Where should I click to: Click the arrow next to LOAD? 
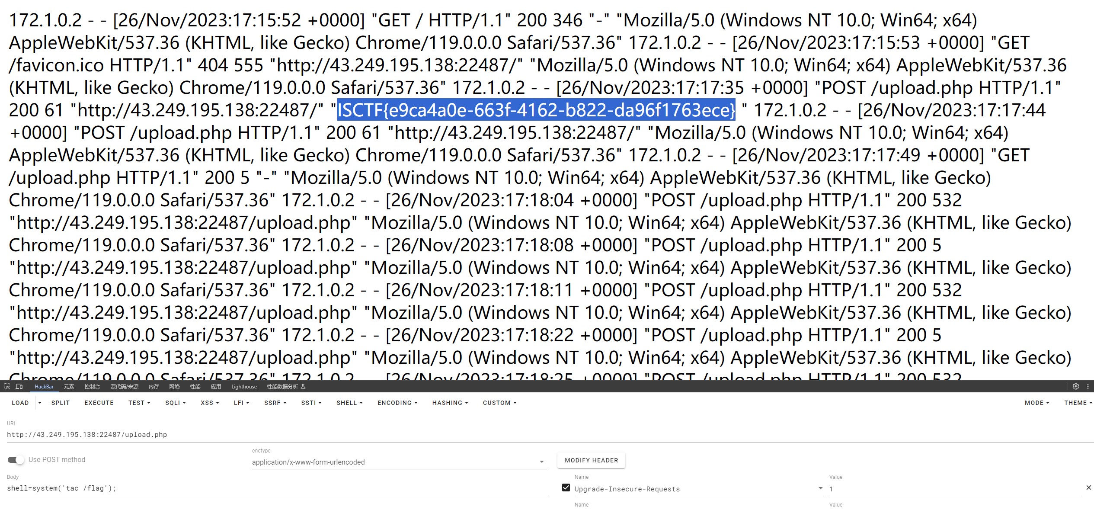click(40, 403)
